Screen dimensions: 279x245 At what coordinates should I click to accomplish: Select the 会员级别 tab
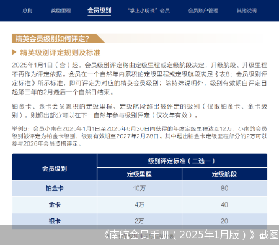pos(99,11)
